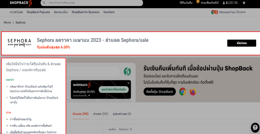Image resolution: width=260 pixels, height=134 pixels.
Task: Click the Sephora breadcrumb
Action: 20,22
